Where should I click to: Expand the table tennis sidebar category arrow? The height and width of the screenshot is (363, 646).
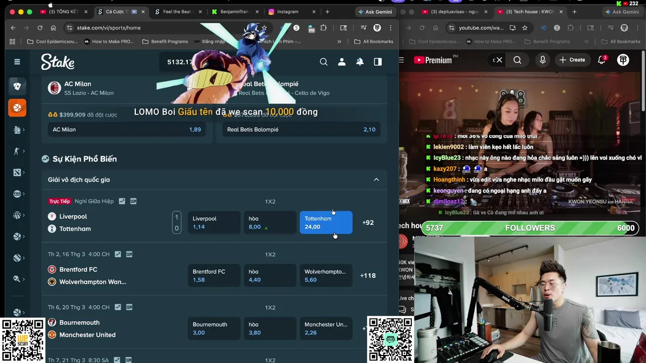point(24,279)
